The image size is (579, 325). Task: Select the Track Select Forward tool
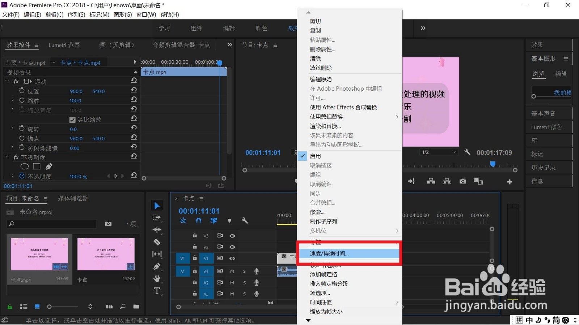[x=157, y=217]
